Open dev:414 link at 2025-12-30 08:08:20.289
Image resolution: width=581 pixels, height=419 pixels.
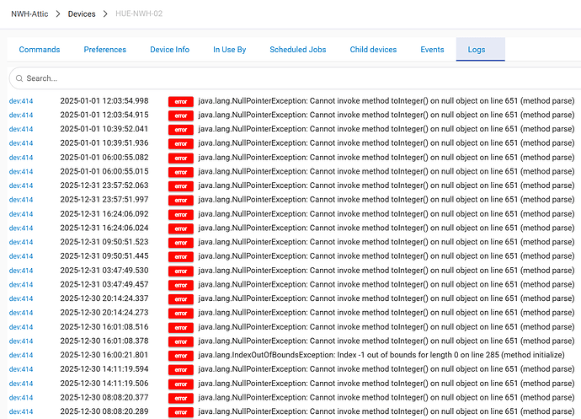[21, 412]
